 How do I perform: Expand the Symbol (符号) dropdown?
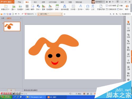pos(88,7)
